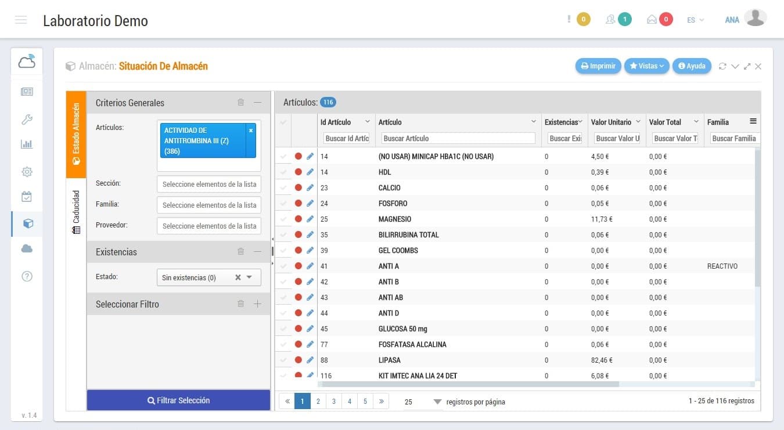784x430 pixels.
Task: Open the bar chart statistics icon in sidebar
Action: point(27,144)
